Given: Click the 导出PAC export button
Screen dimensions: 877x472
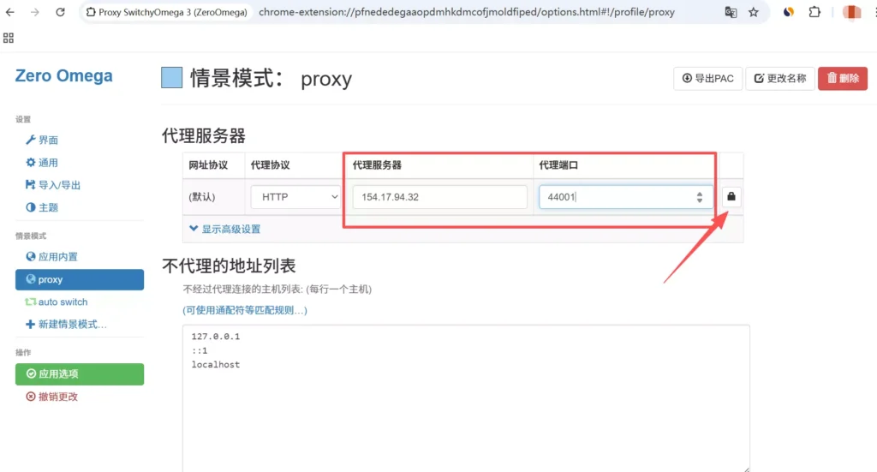Looking at the screenshot, I should 707,78.
